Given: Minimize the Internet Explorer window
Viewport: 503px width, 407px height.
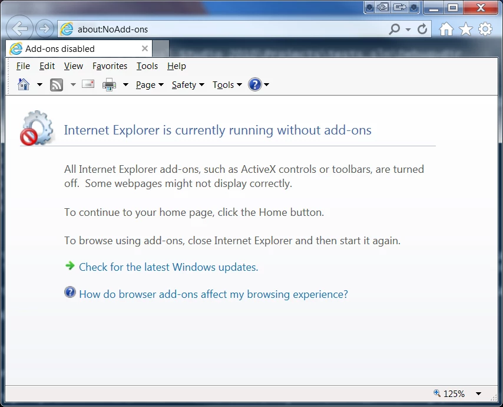Looking at the screenshot, I should (x=433, y=8).
